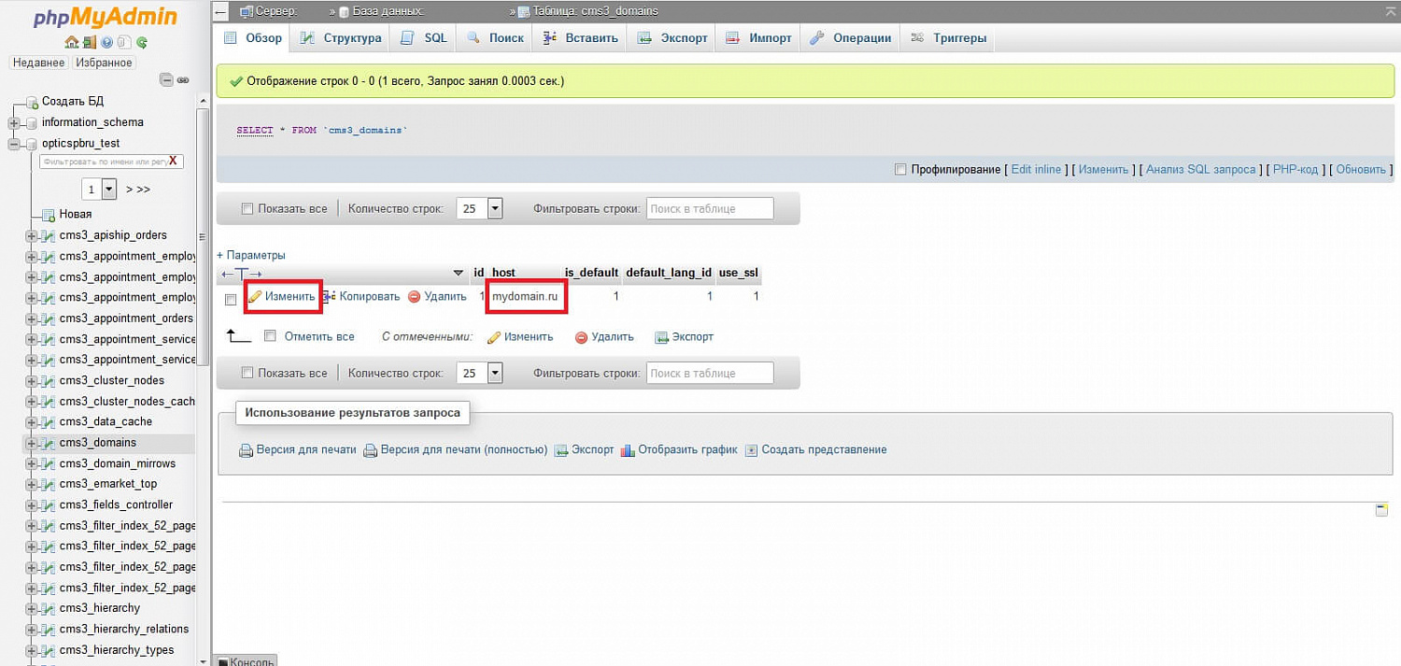Expand the + Параметры options
Viewport: 1401px width, 666px height.
(251, 255)
